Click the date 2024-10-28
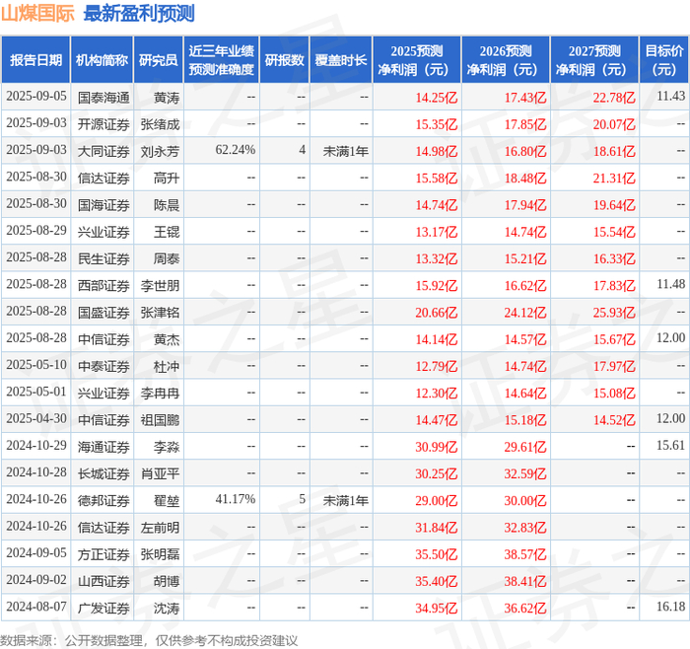This screenshot has height=649, width=690. (x=36, y=472)
